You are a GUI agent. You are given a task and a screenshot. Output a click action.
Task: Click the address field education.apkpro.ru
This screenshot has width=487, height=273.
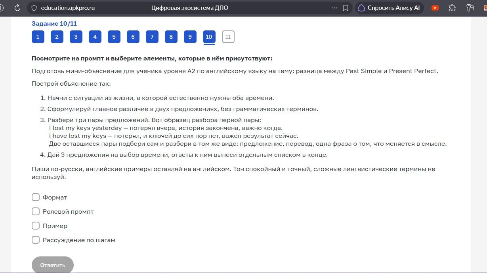pyautogui.click(x=68, y=8)
